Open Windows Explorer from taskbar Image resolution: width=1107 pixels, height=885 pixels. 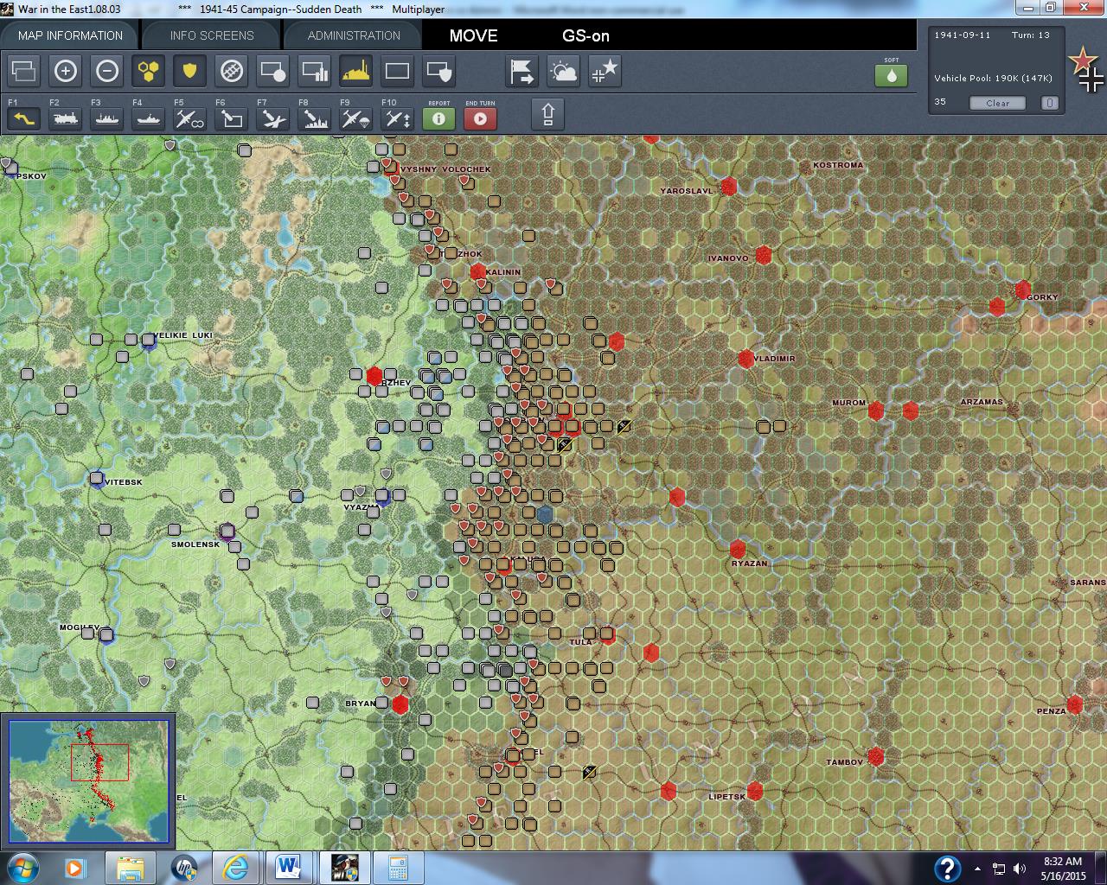131,868
